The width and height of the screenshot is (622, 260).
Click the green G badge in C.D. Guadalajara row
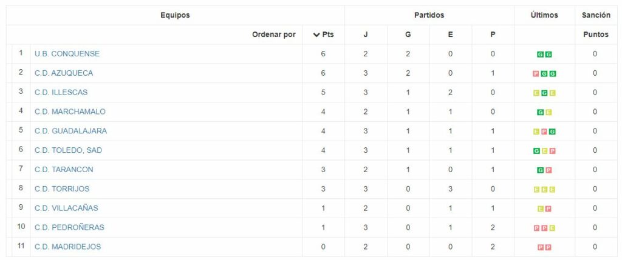[552, 132]
